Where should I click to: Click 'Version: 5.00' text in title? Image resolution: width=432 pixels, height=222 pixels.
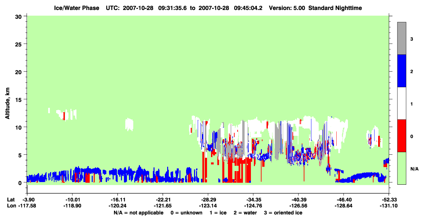[x=287, y=8]
